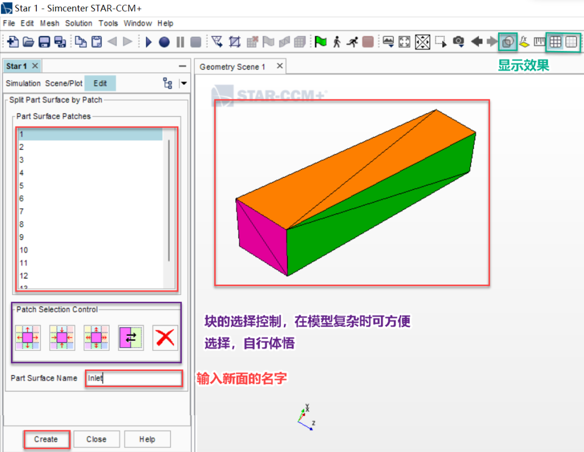
Task: Click the Save All toolbar icon
Action: (x=60, y=42)
